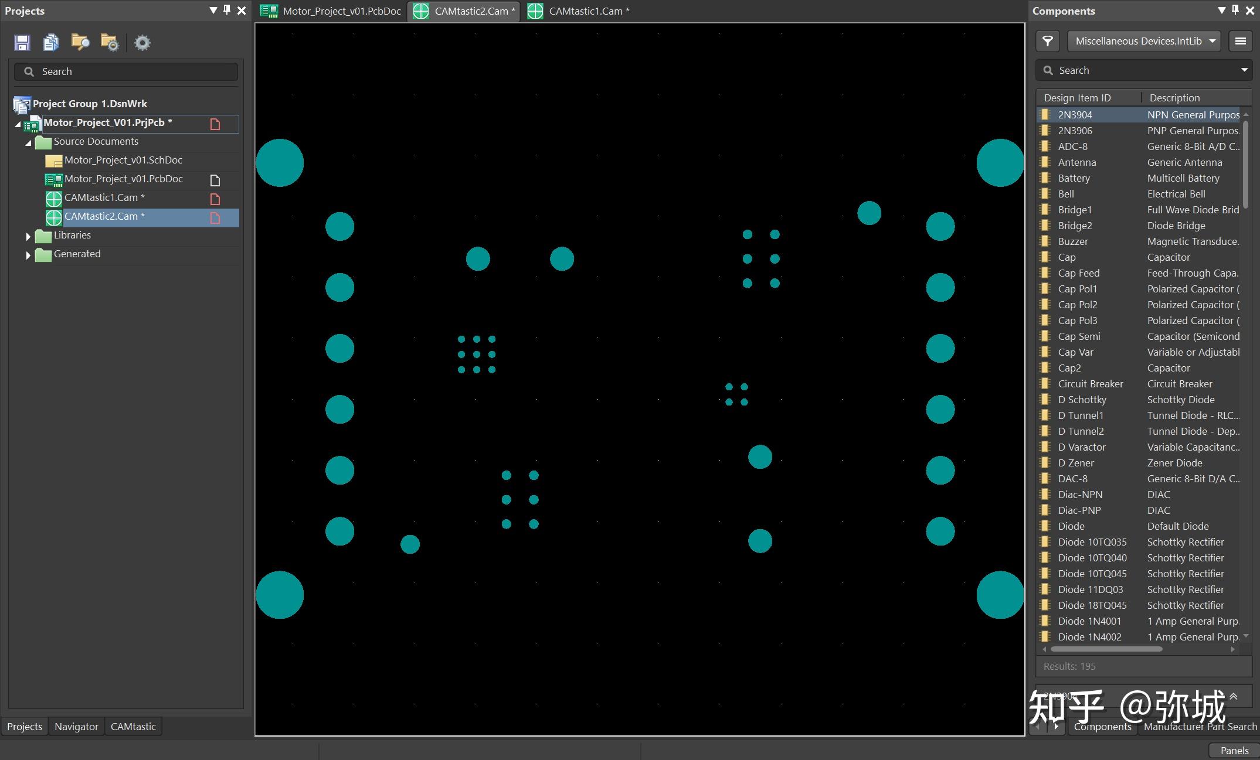Collapse the Source Documents folder
Screen dimensions: 1260x760
(x=28, y=142)
